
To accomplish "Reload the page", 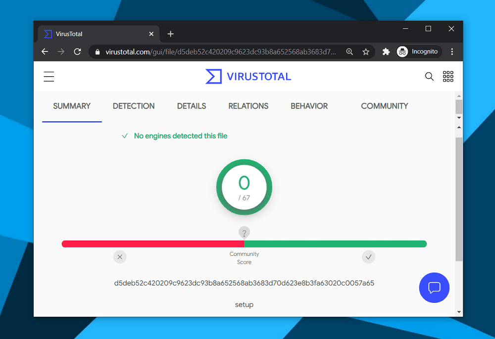I will tap(77, 51).
